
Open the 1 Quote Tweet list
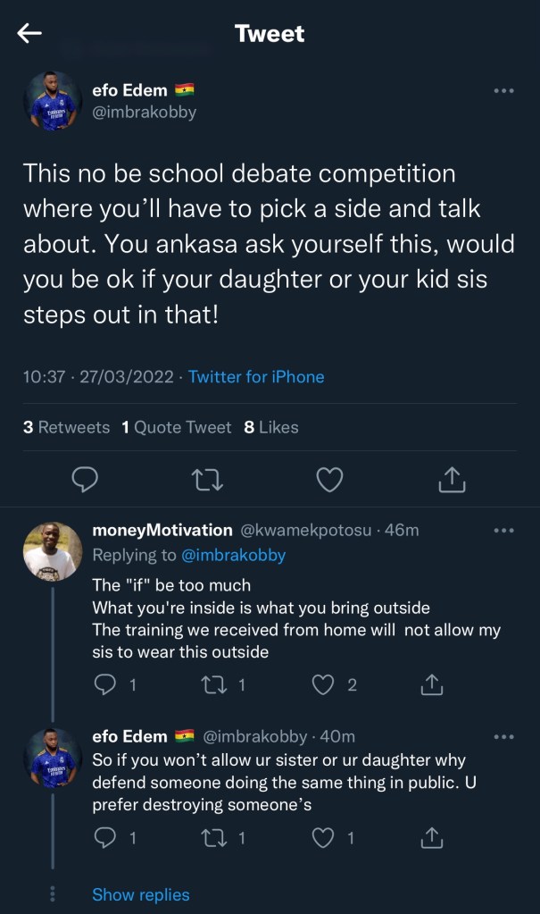click(x=176, y=428)
